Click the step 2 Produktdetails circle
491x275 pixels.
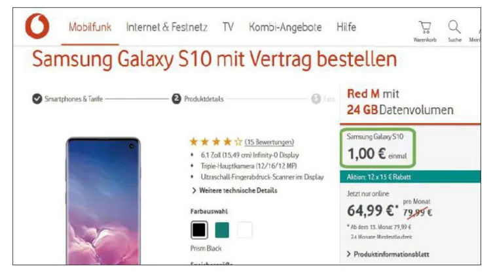pos(176,99)
